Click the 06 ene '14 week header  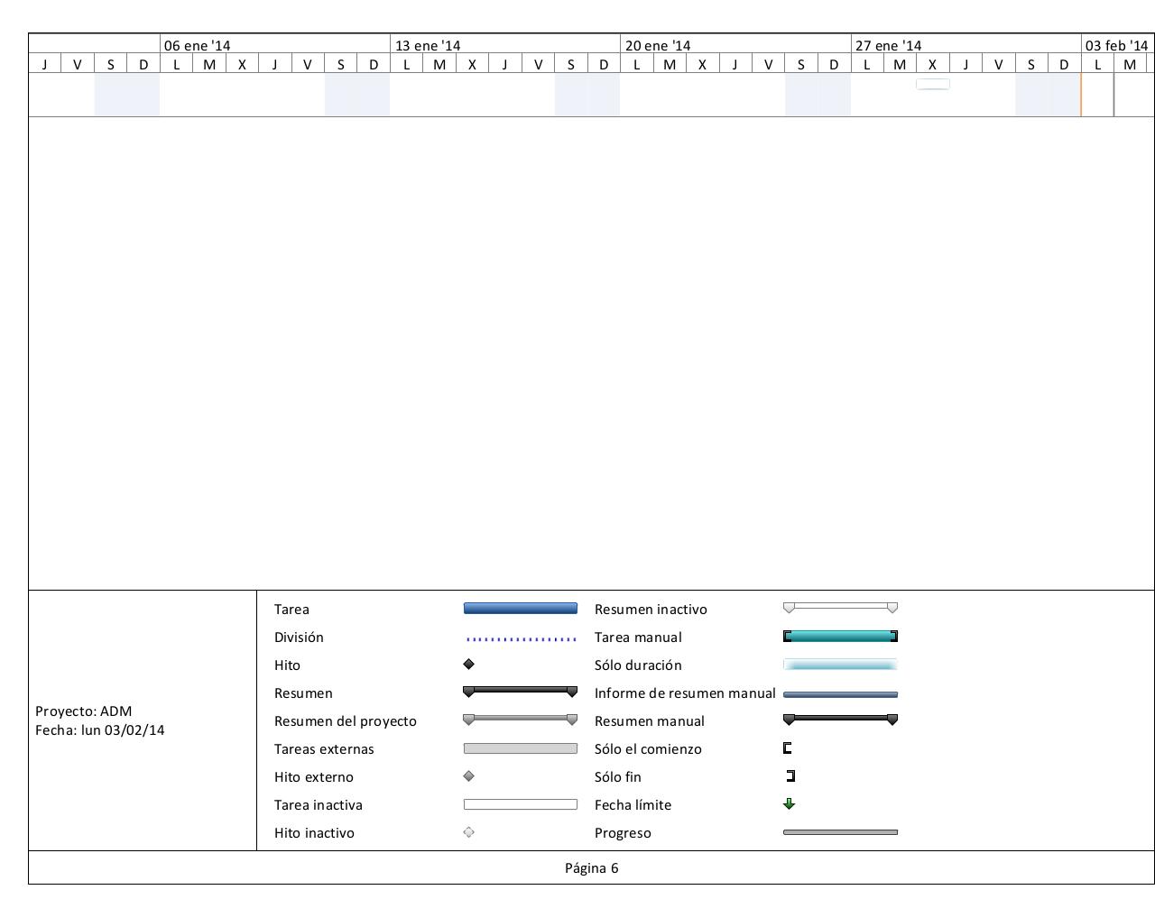coord(197,45)
